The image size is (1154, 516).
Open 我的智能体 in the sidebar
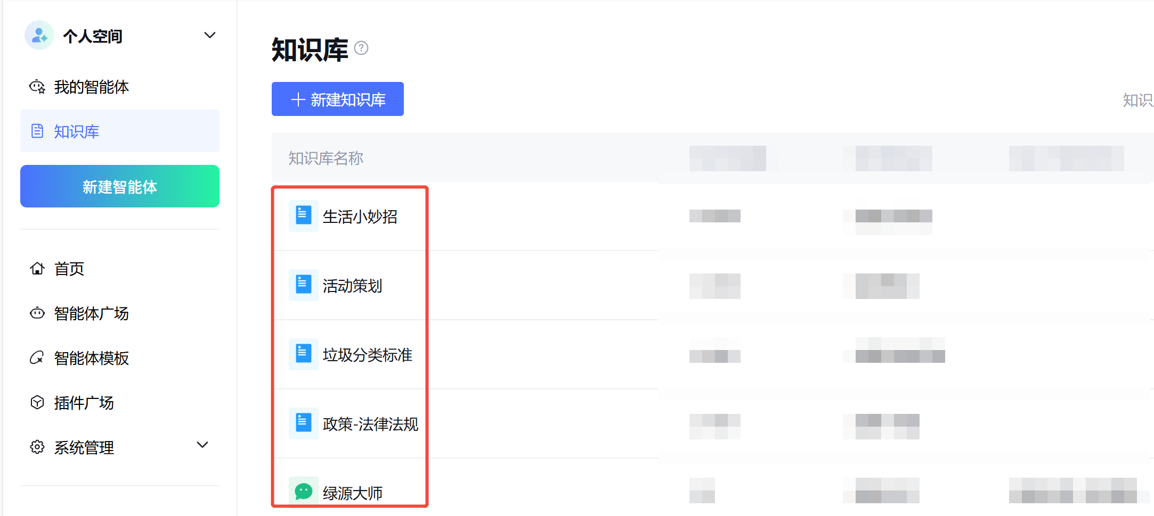[x=91, y=87]
